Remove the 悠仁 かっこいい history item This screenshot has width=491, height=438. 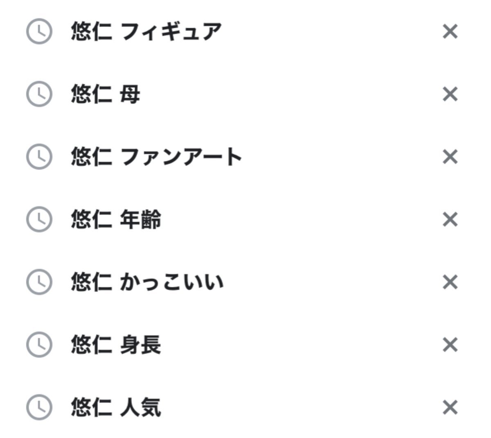pyautogui.click(x=450, y=282)
